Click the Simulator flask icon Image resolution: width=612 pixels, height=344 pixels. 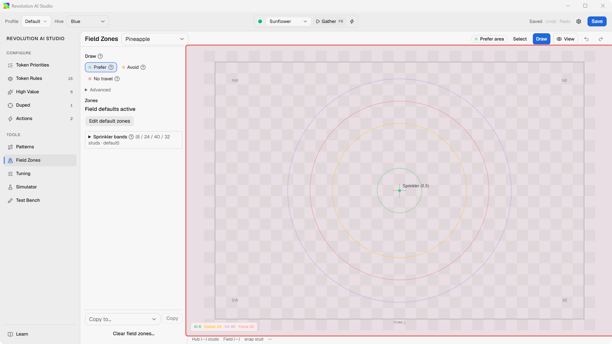click(10, 187)
